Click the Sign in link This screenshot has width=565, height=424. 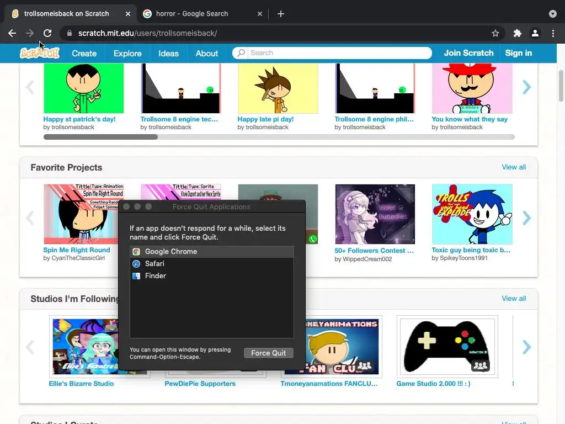point(519,53)
